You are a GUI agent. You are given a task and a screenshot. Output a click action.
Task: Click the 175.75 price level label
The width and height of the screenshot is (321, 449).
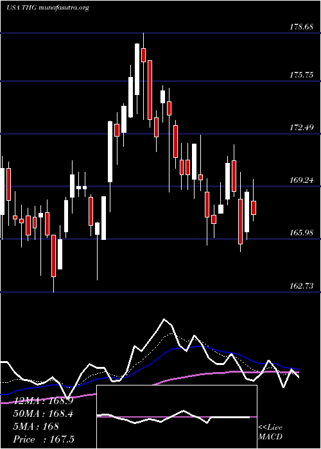pos(302,75)
